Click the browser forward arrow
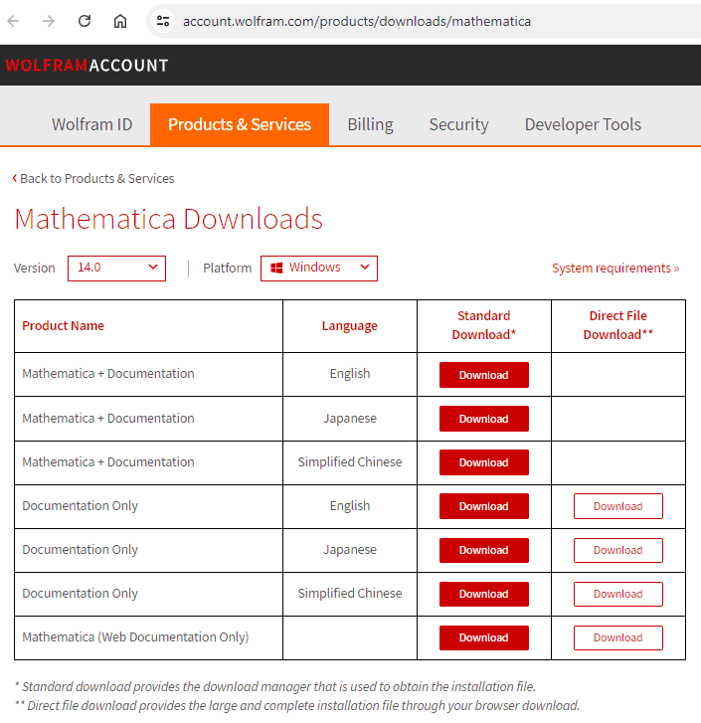This screenshot has width=701, height=723. tap(49, 21)
